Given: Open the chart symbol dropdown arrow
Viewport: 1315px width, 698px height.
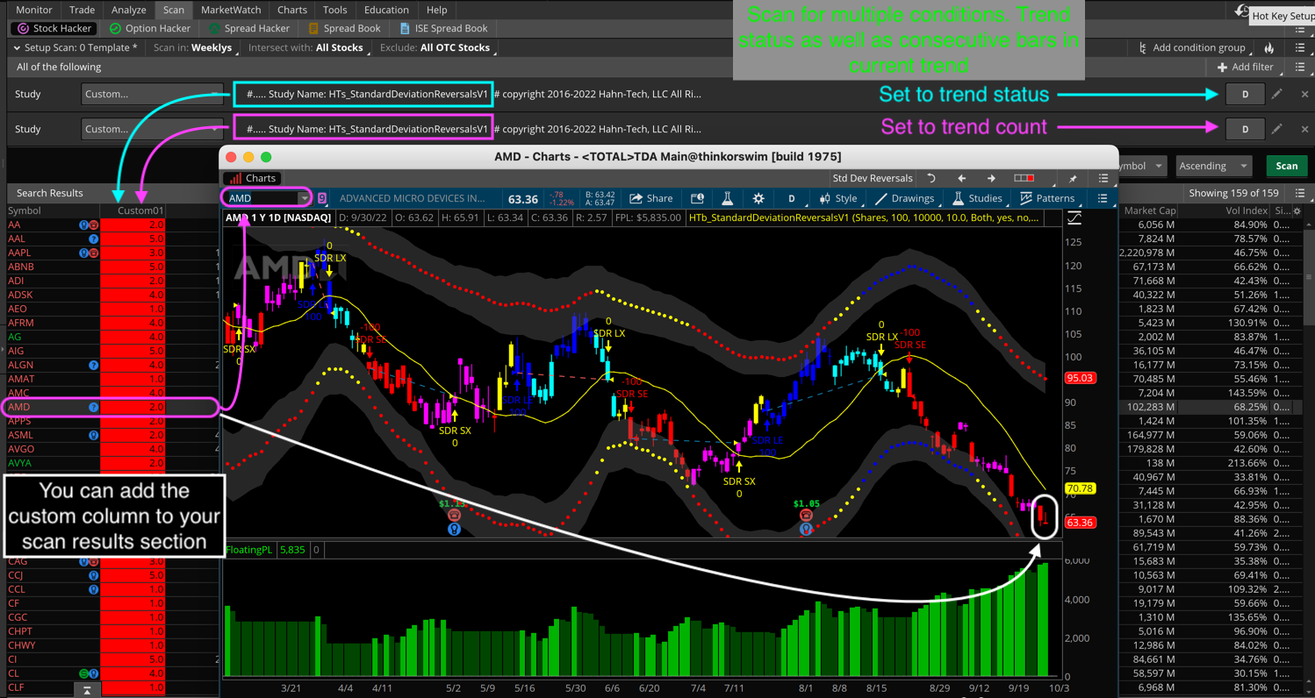Looking at the screenshot, I should (304, 198).
